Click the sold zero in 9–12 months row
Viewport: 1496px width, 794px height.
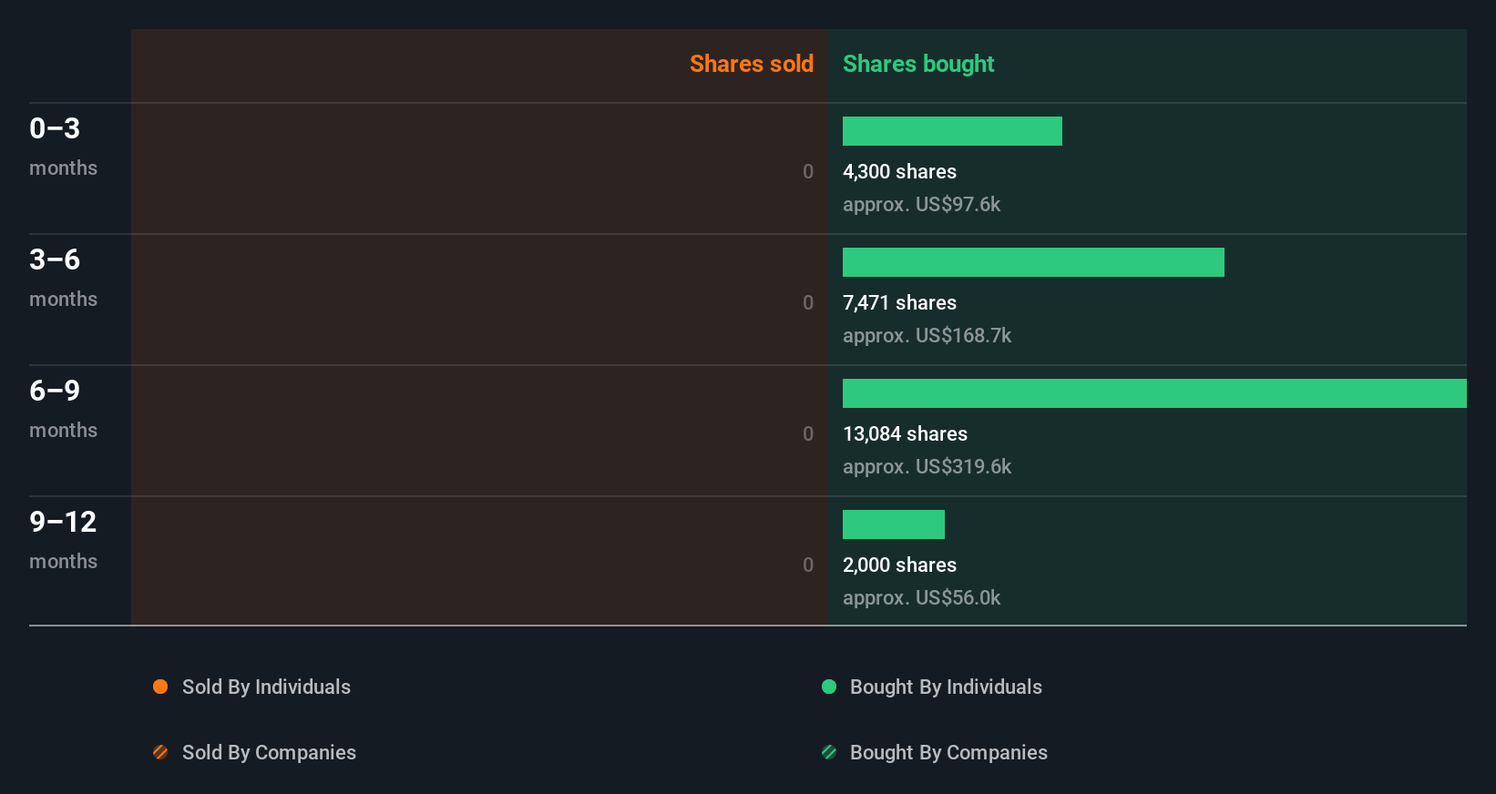[x=807, y=565]
